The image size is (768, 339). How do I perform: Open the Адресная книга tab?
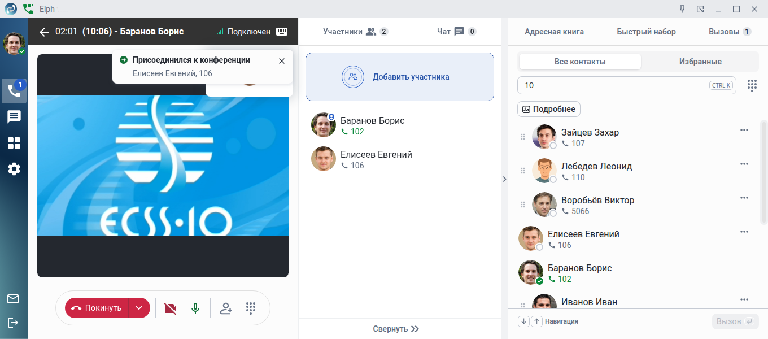554,32
